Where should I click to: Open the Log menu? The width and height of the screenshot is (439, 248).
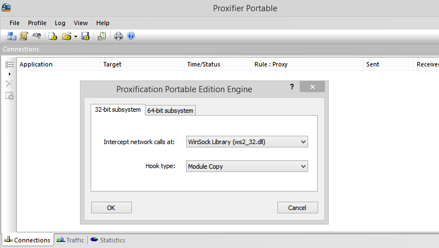(60, 23)
